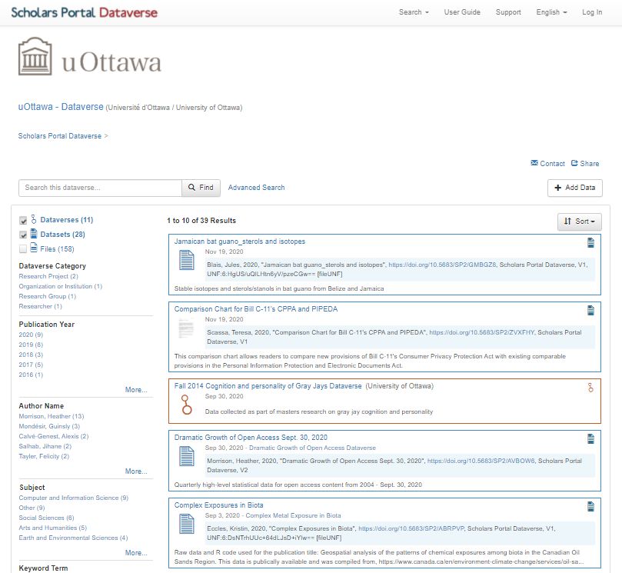Filter by subject Other (9)
Screen dimensions: 622x573
pyautogui.click(x=32, y=508)
